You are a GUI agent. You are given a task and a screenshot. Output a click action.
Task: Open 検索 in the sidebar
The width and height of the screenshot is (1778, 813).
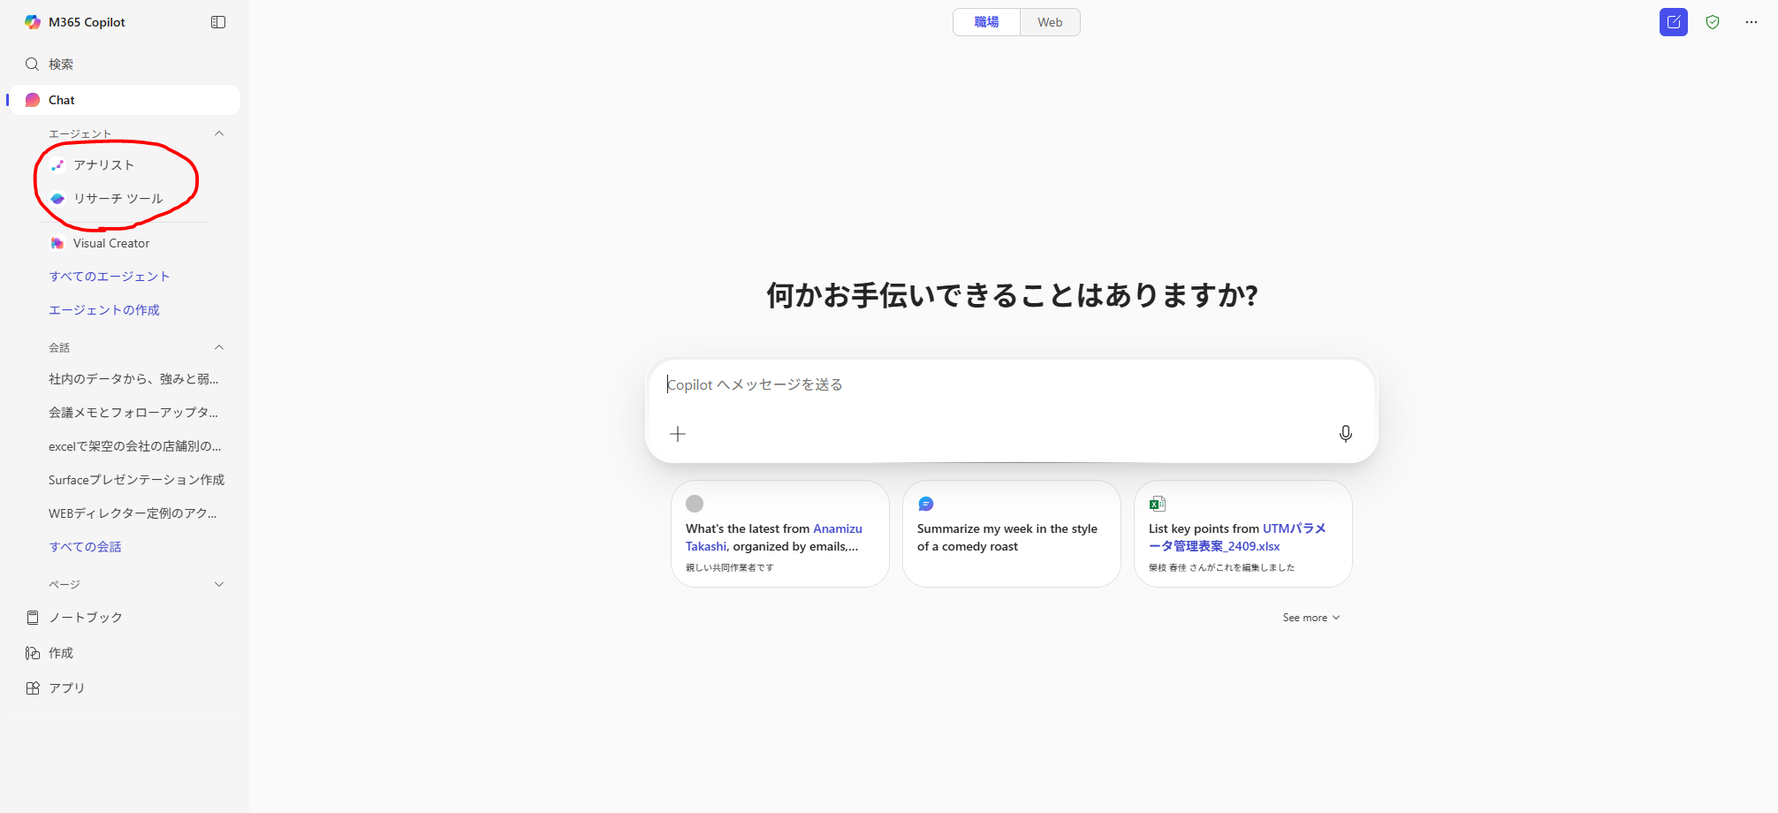[61, 65]
